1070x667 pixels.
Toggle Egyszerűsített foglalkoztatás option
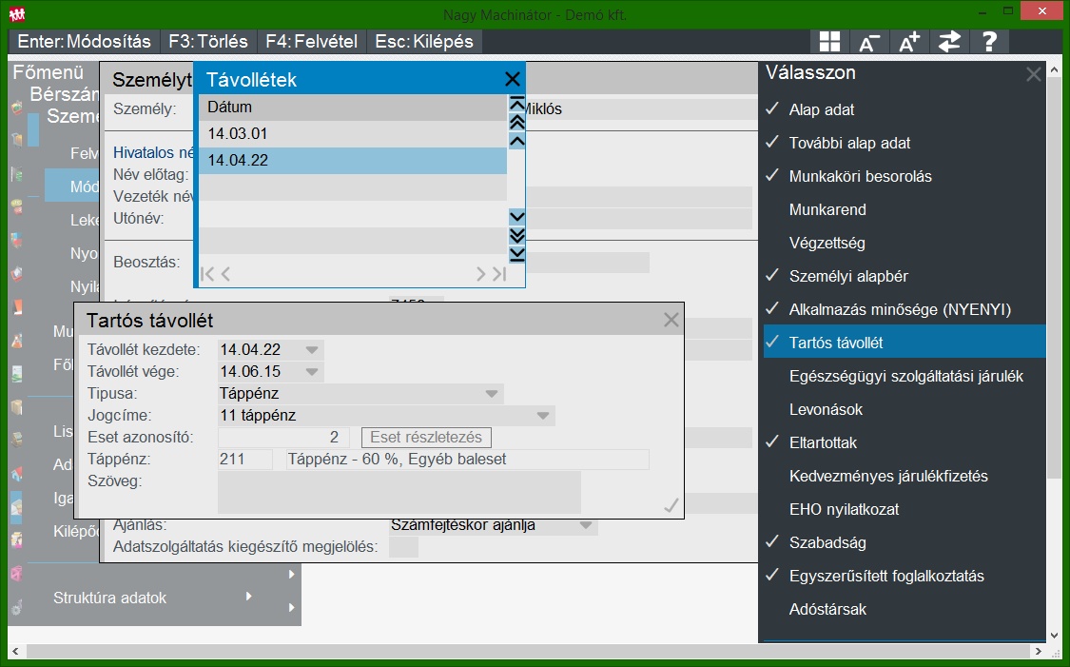click(x=905, y=577)
